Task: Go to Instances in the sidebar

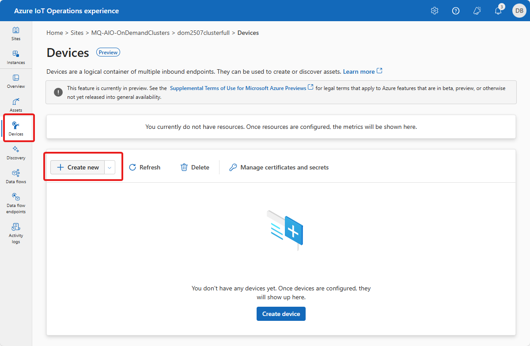Action: tap(16, 57)
